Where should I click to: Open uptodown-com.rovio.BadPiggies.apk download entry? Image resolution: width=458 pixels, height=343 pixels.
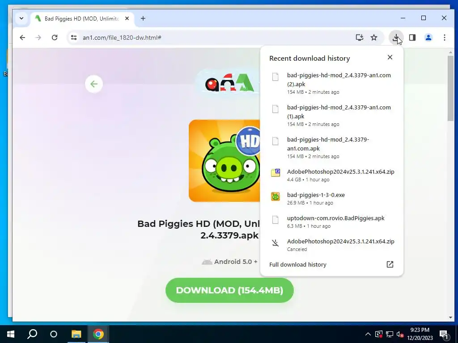pyautogui.click(x=332, y=222)
